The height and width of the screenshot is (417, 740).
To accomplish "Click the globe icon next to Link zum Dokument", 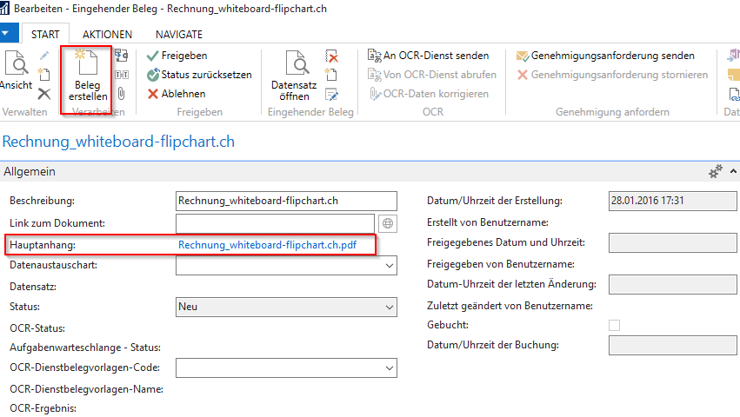I will (388, 223).
